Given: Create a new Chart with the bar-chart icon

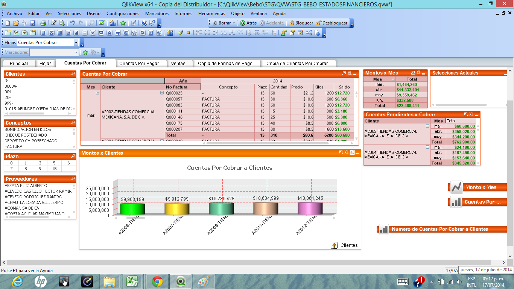Looking at the screenshot, I should coord(76,33).
